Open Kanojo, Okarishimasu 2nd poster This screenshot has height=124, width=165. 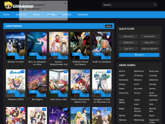59,45
